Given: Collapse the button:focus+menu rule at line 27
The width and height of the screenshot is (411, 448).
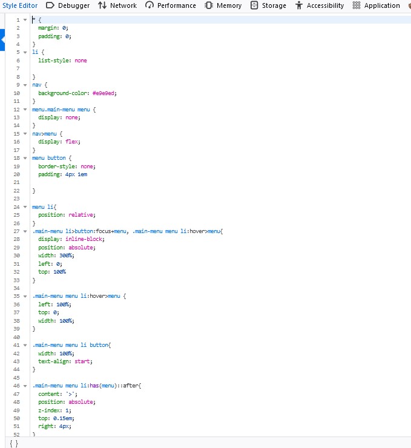Looking at the screenshot, I should pos(25,231).
